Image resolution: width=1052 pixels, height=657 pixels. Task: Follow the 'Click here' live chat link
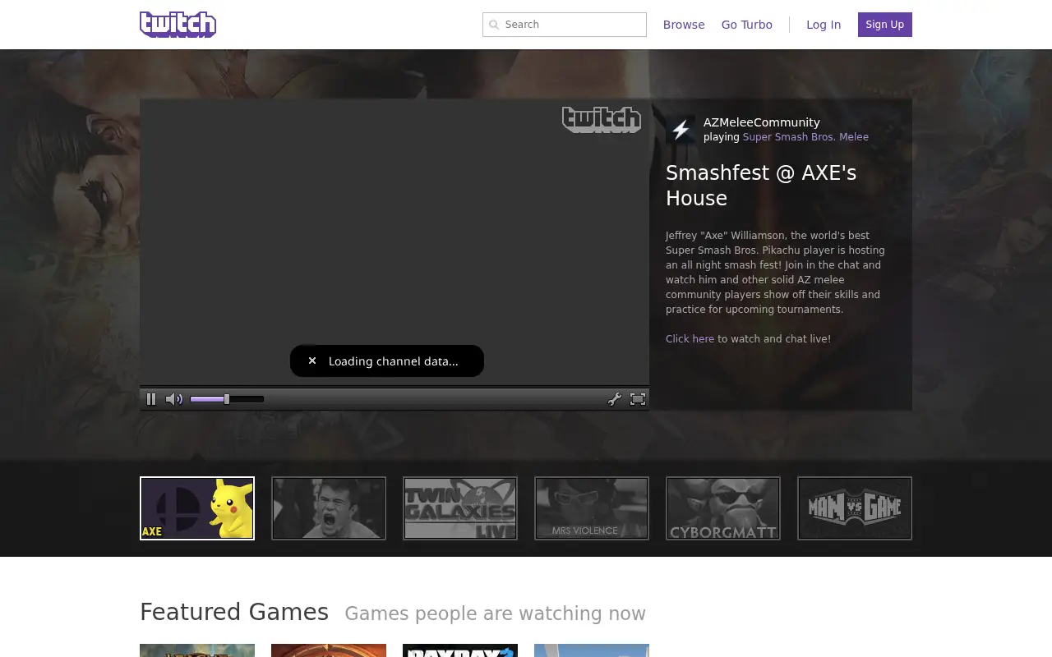[x=690, y=339]
